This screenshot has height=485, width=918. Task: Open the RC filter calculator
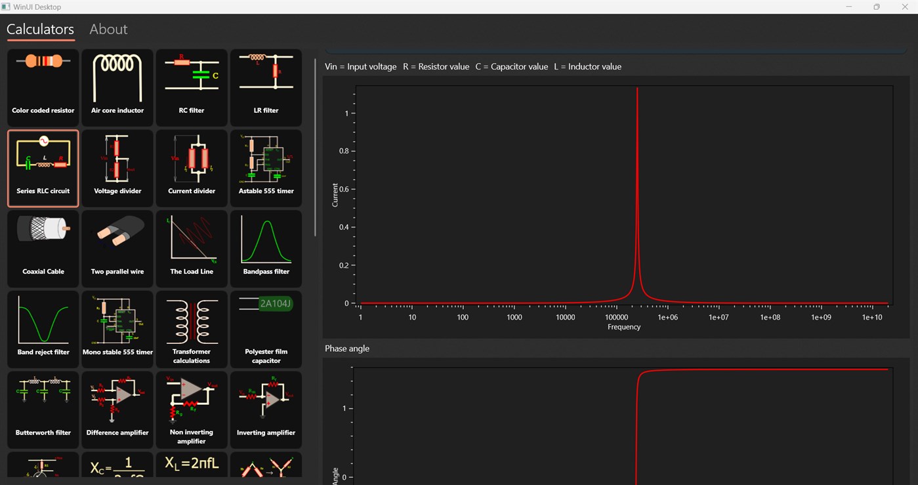click(x=191, y=87)
